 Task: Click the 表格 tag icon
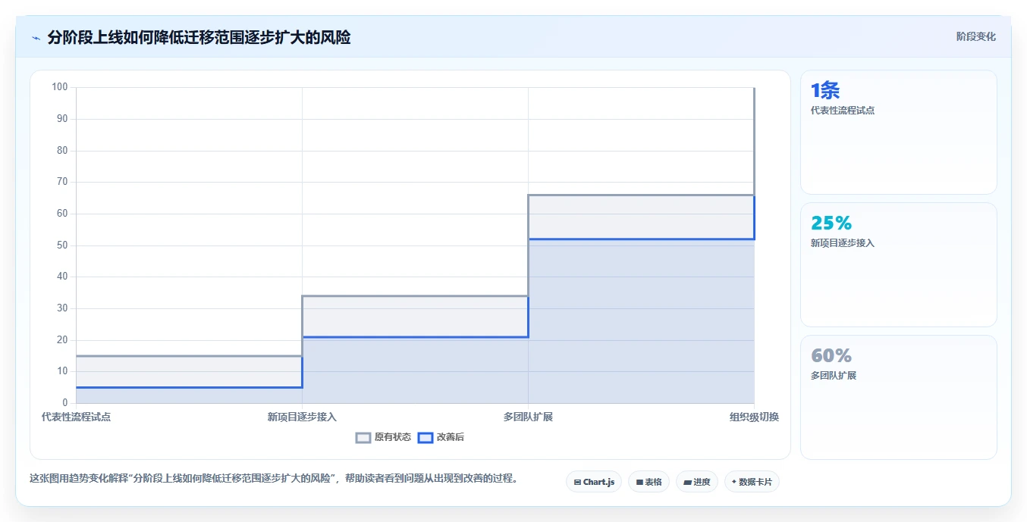tap(639, 482)
